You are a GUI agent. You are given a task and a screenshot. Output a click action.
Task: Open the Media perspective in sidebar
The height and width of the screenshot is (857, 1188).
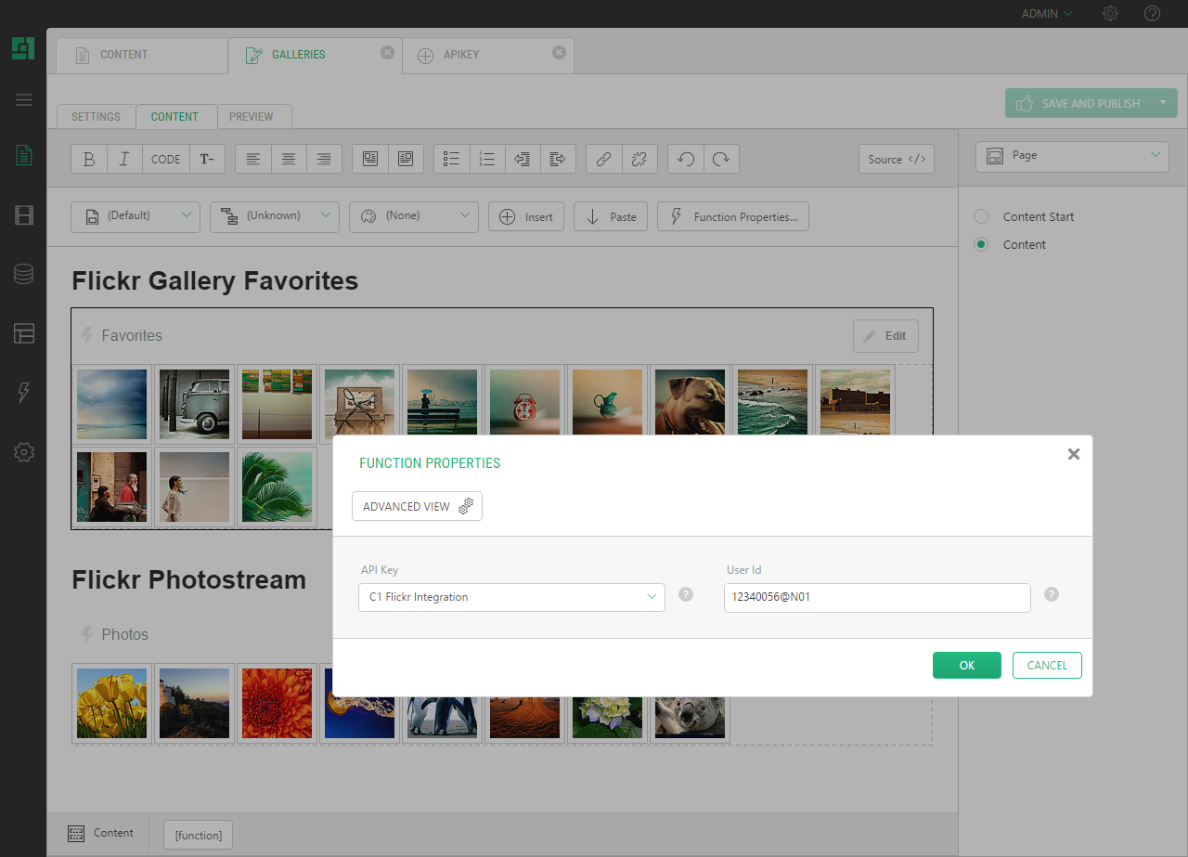24,215
